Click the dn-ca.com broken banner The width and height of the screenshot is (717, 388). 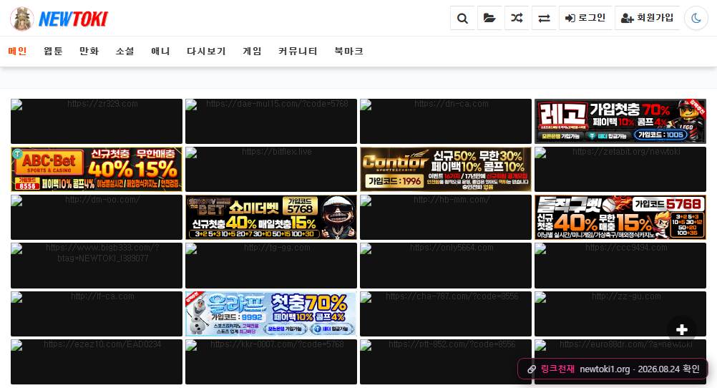(445, 121)
